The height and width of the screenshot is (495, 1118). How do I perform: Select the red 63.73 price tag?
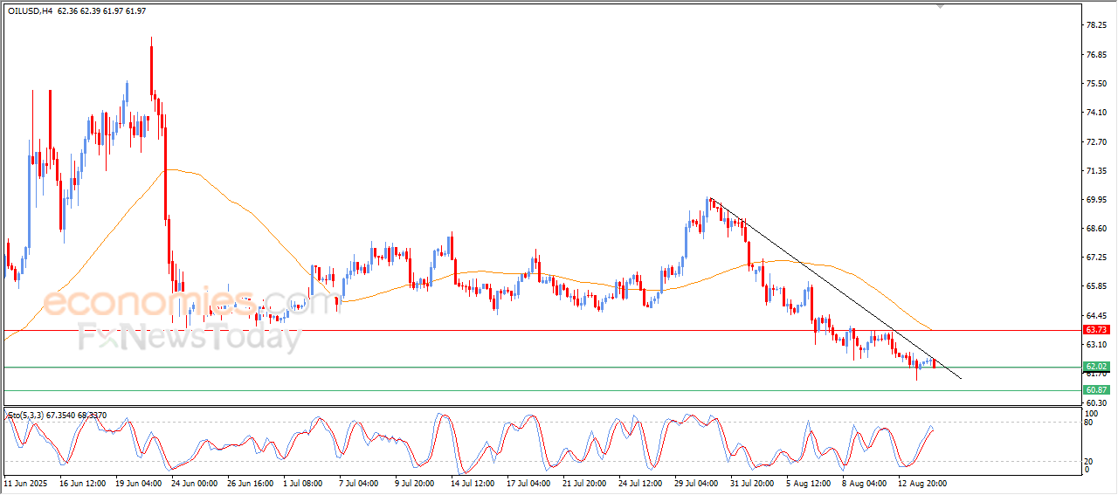click(1096, 330)
